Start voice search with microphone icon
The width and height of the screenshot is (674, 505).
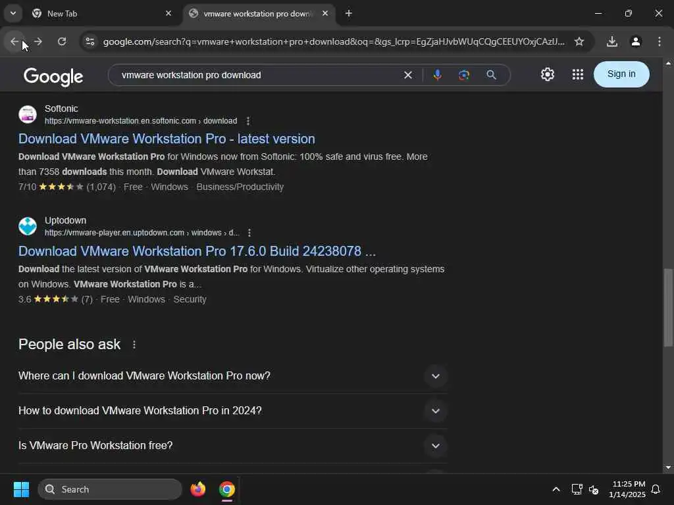[437, 75]
